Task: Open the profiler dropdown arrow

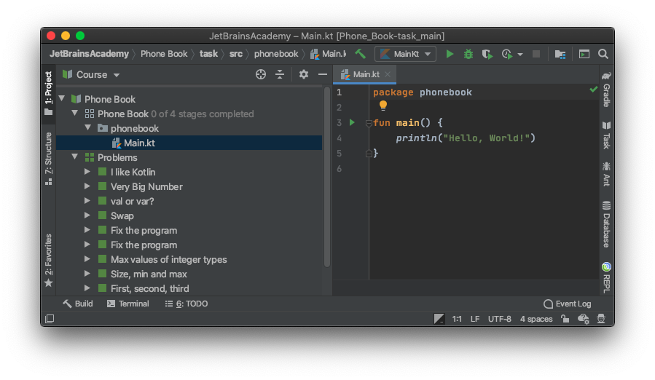Action: (520, 55)
